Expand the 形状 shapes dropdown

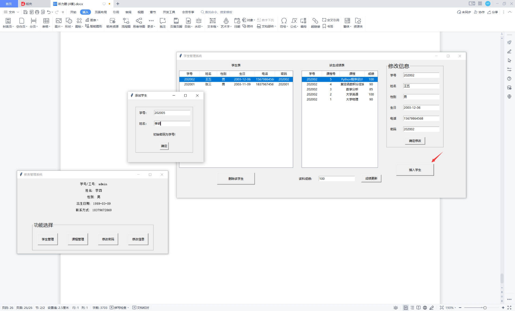pyautogui.click(x=69, y=26)
